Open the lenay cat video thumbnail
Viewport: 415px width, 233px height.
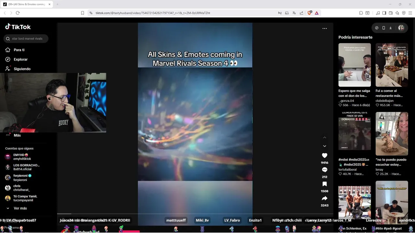392,134
